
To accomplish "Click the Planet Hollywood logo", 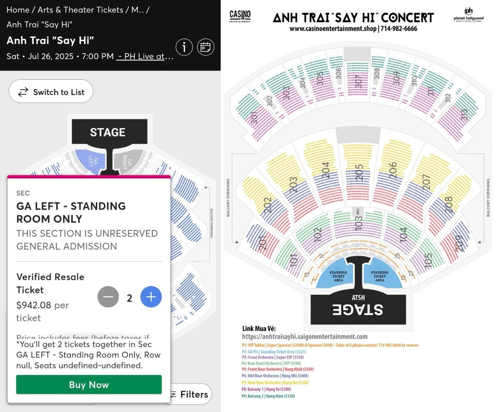I will point(469,14).
